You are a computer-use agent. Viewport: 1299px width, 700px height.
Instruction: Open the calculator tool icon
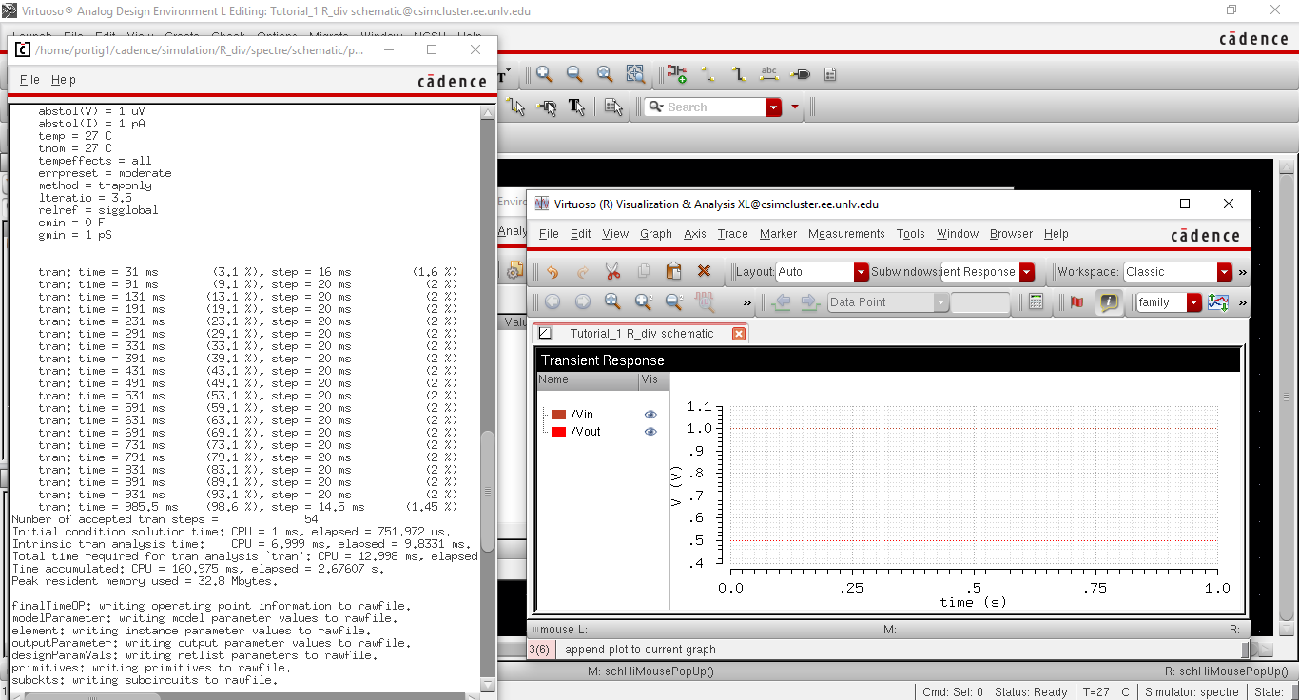1037,302
